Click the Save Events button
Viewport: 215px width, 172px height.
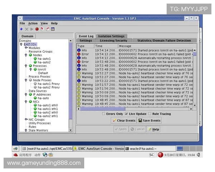pos(149,120)
